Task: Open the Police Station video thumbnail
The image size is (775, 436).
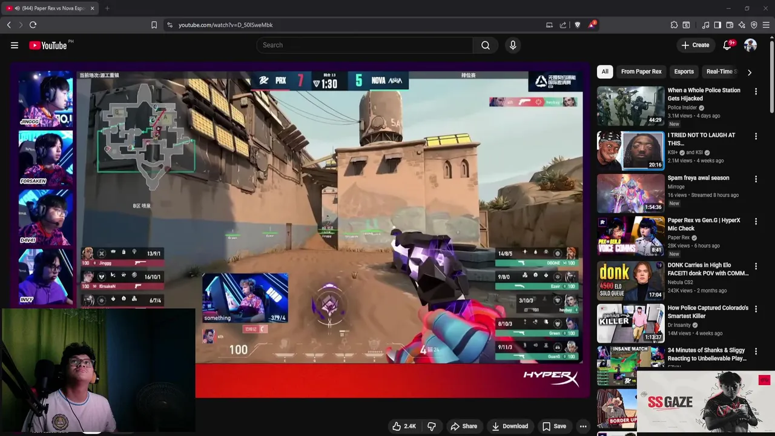Action: pyautogui.click(x=630, y=106)
